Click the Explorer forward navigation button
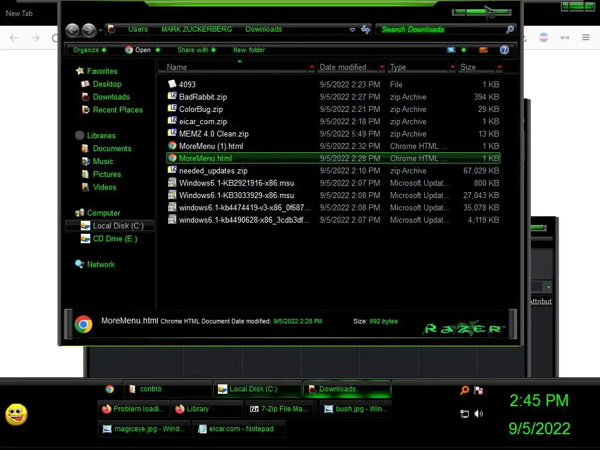 click(89, 30)
